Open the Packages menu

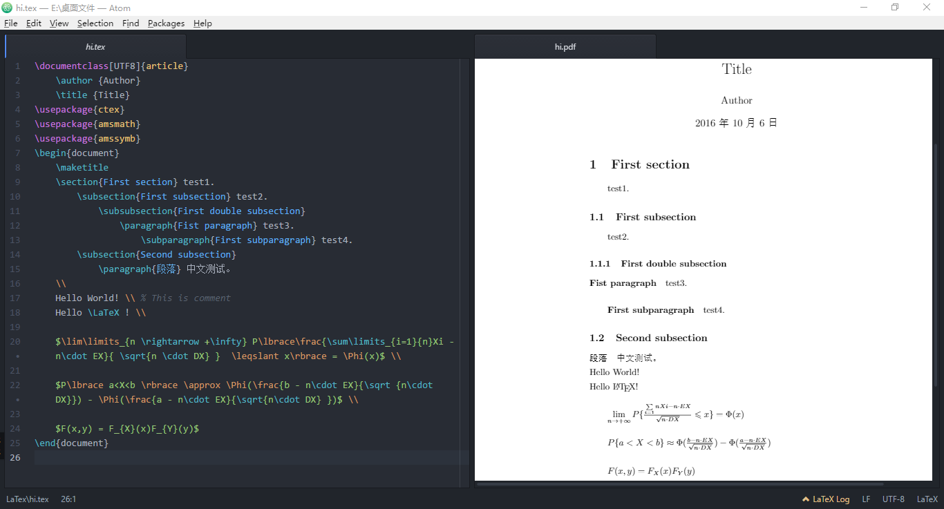[x=166, y=23]
